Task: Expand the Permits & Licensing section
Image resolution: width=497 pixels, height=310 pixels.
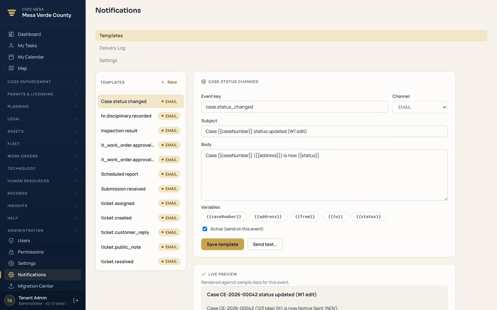Action: (42, 94)
